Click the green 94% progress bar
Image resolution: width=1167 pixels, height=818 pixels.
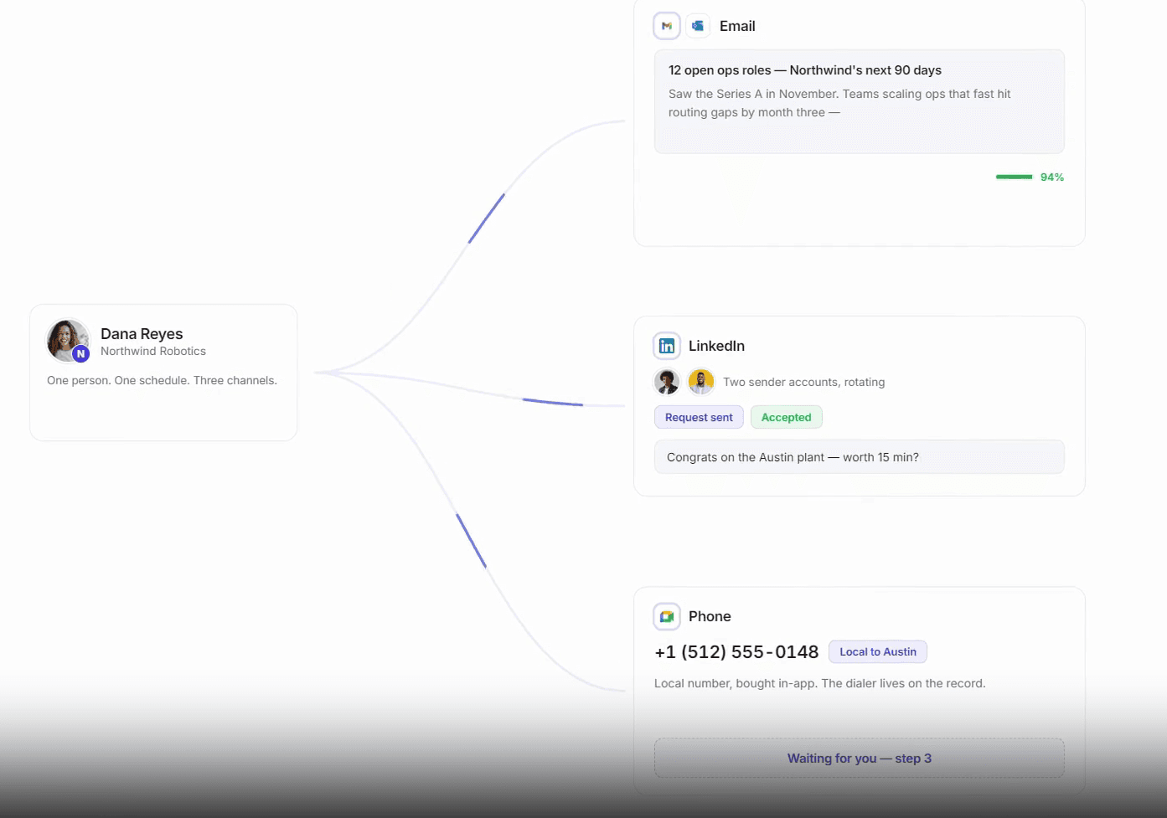pyautogui.click(x=1014, y=177)
